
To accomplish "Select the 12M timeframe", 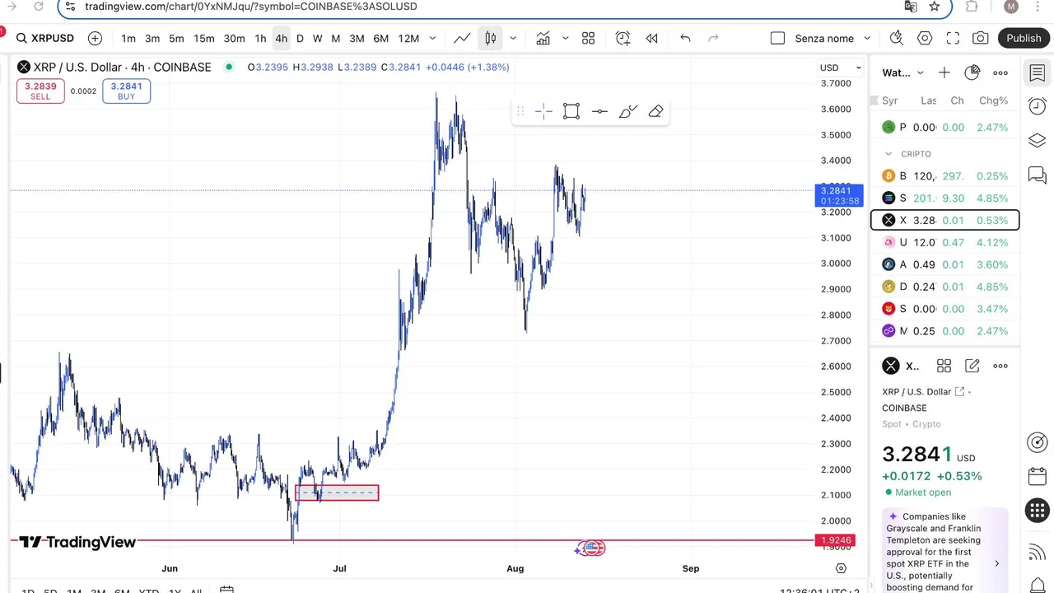I will 408,38.
